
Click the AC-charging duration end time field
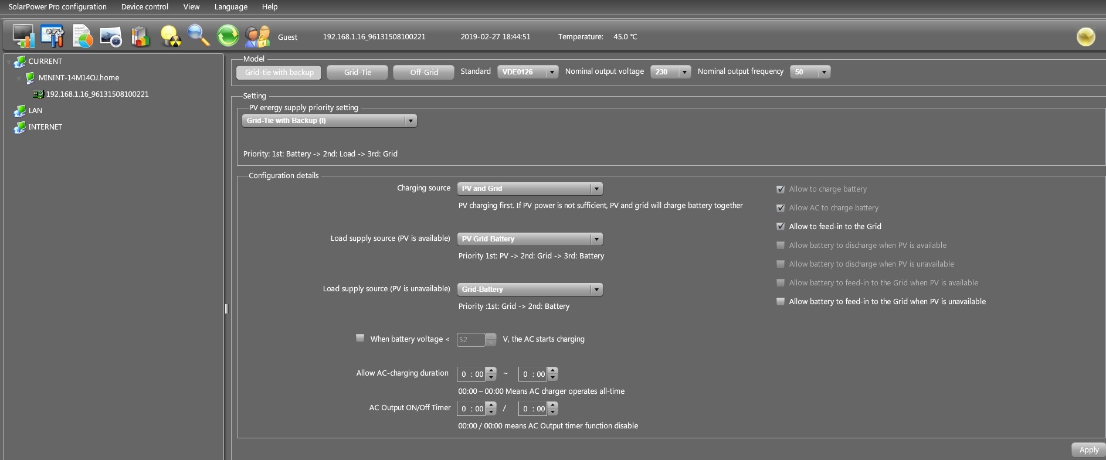tap(533, 374)
